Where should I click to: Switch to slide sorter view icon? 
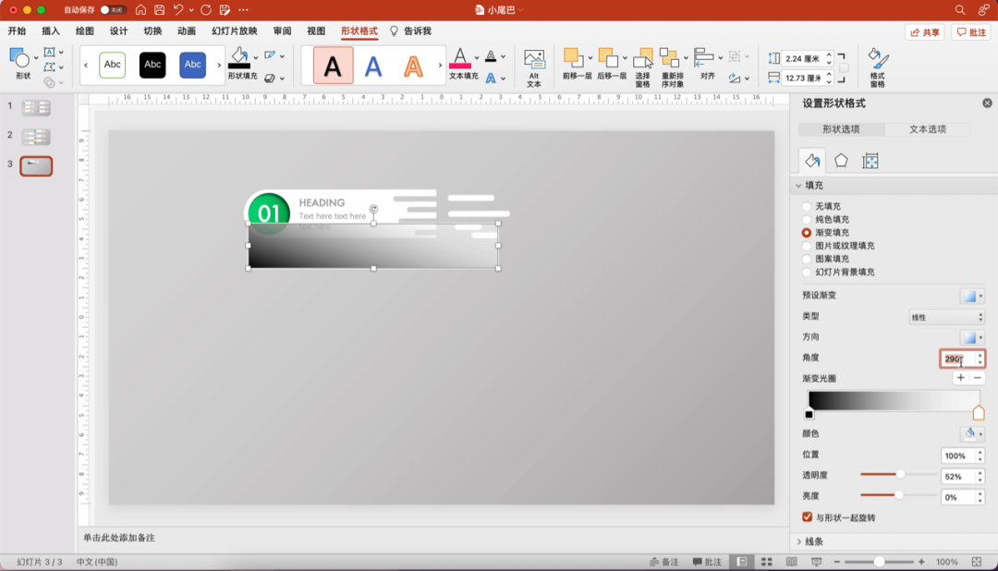pyautogui.click(x=767, y=562)
